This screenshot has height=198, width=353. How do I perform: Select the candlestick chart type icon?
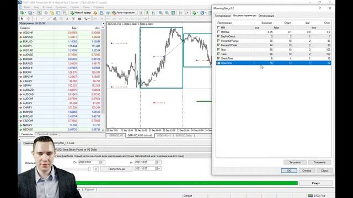click(147, 13)
